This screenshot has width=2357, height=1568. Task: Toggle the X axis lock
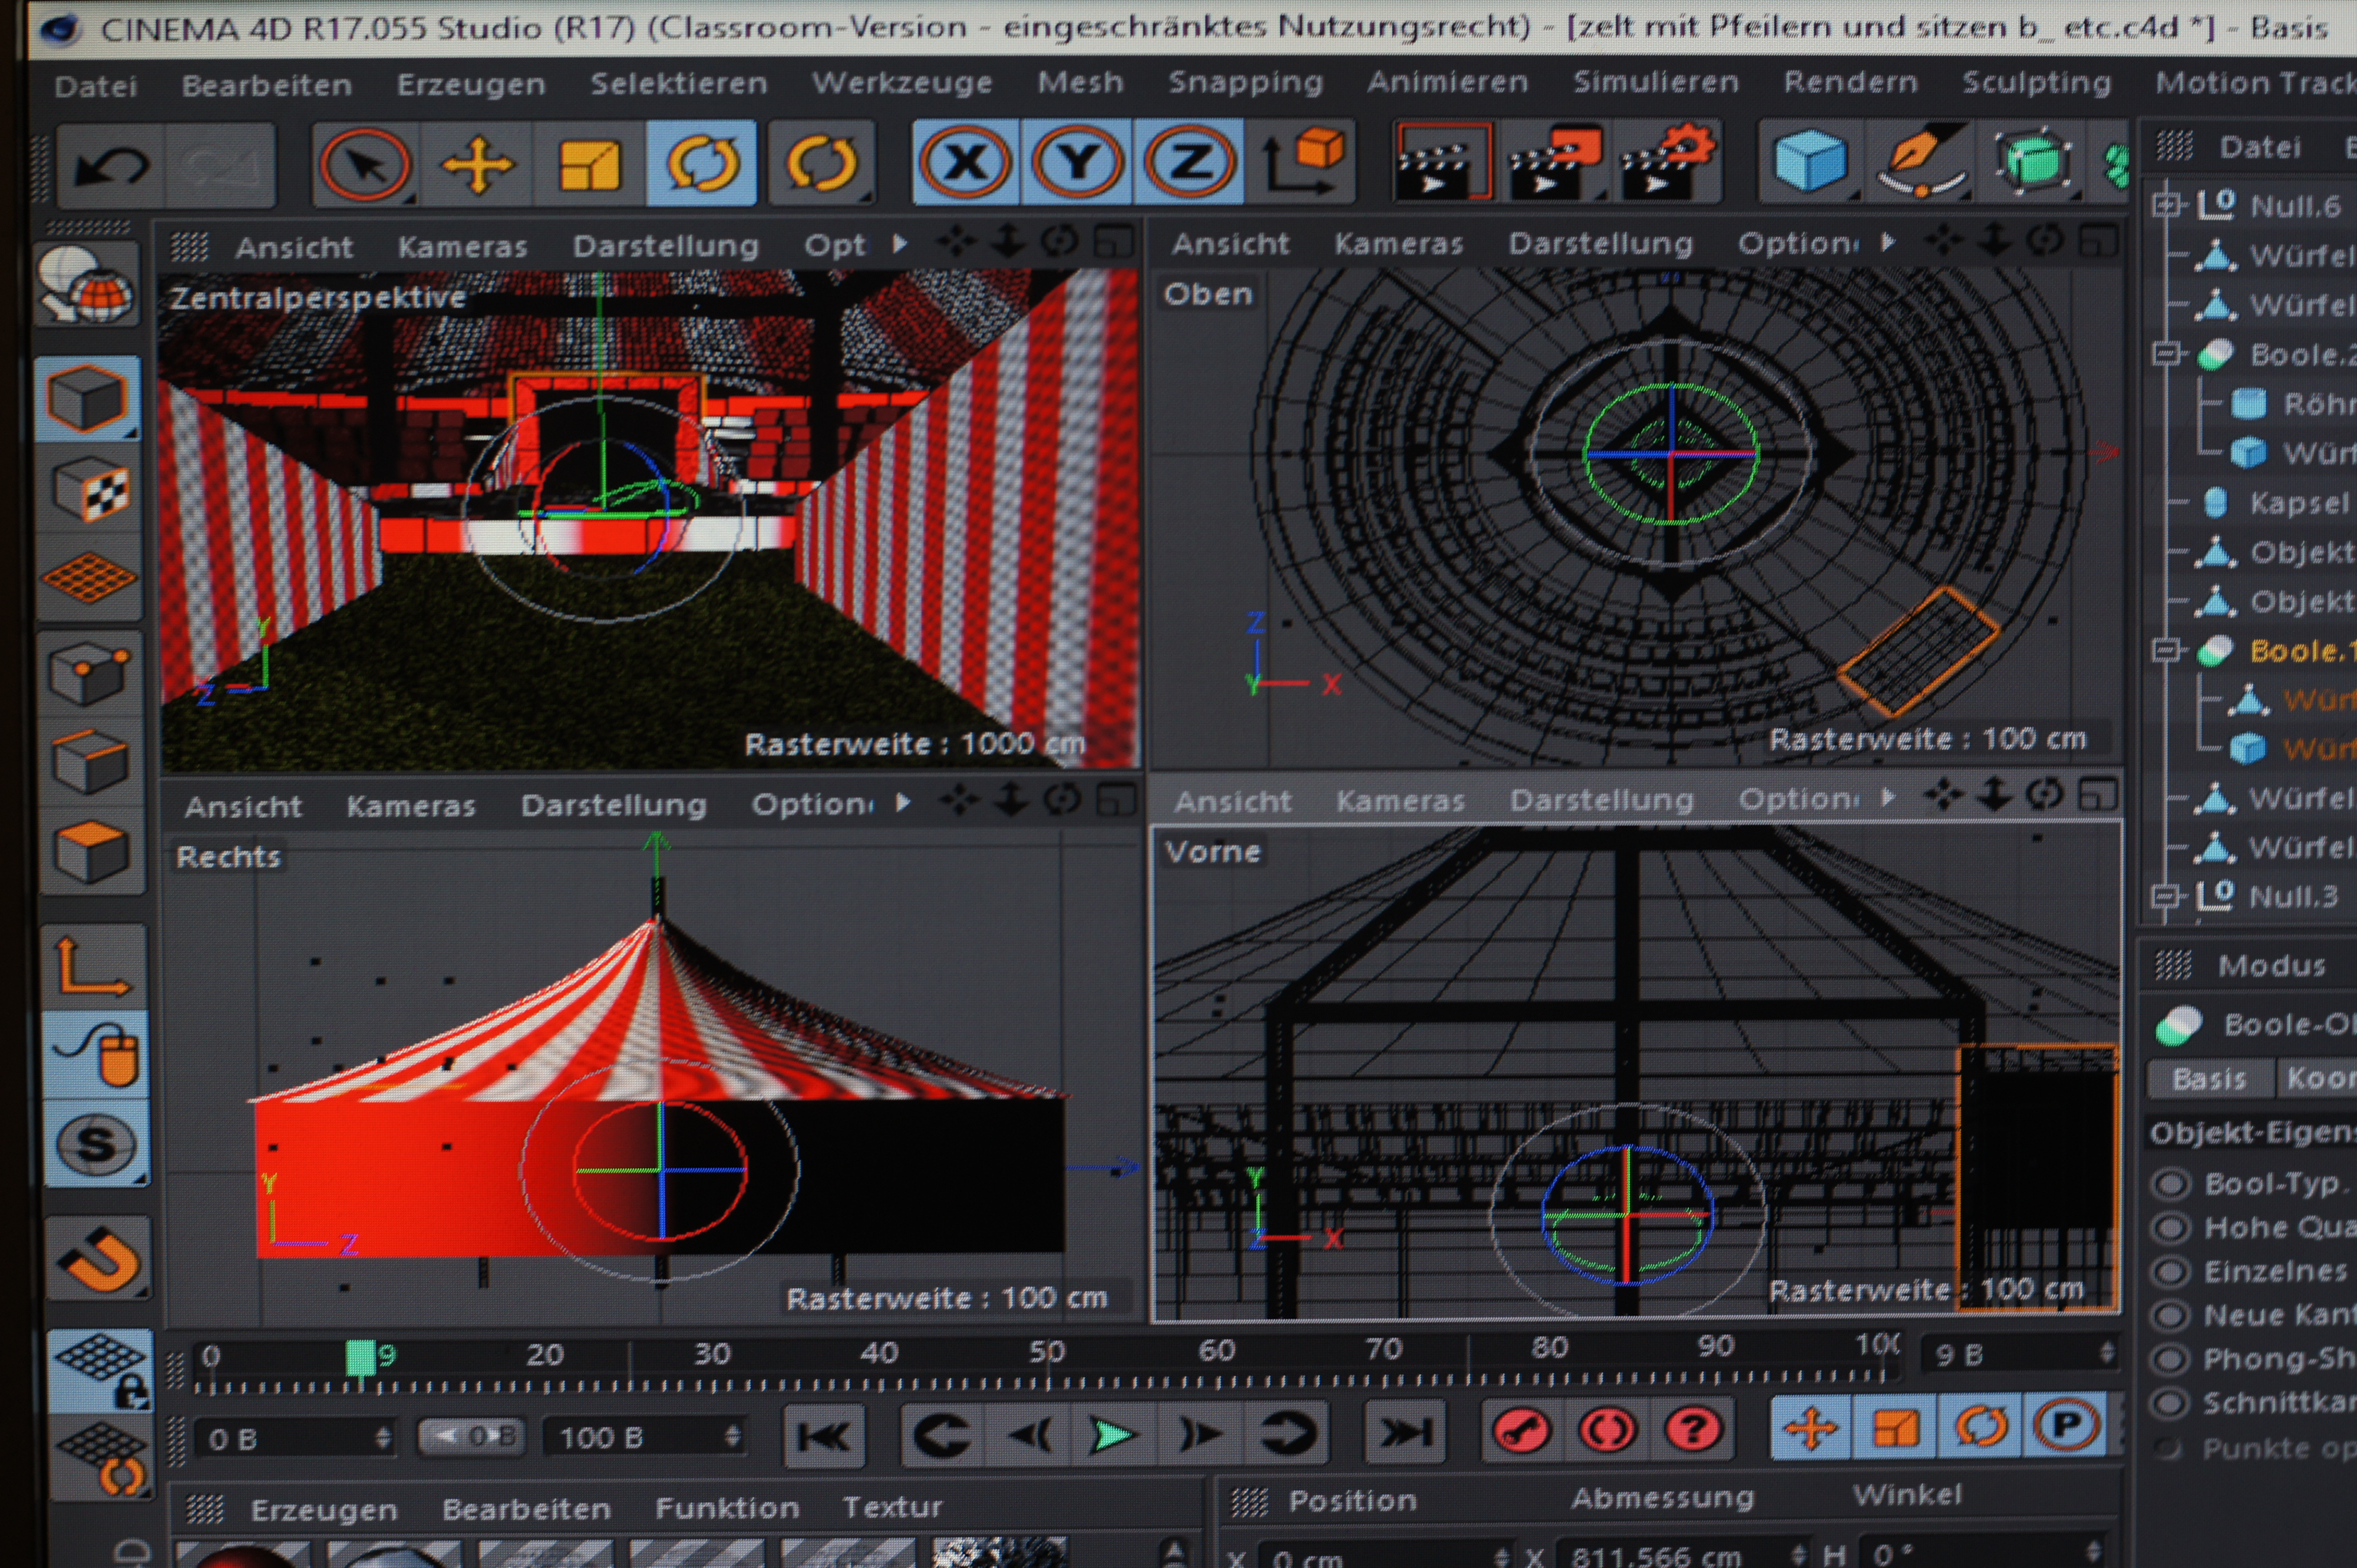point(965,162)
